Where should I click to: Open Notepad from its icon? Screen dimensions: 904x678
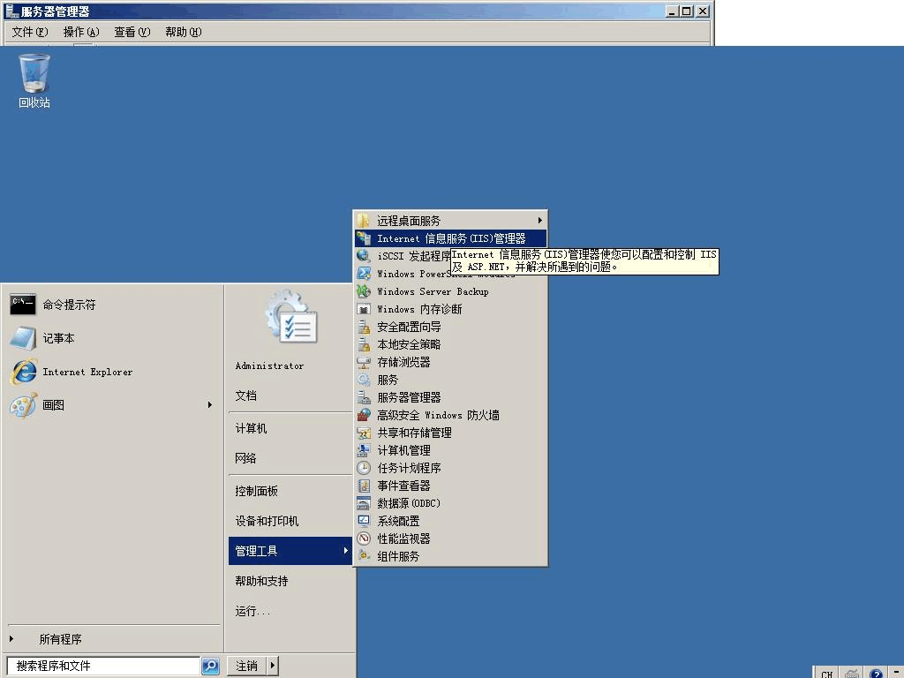point(23,338)
